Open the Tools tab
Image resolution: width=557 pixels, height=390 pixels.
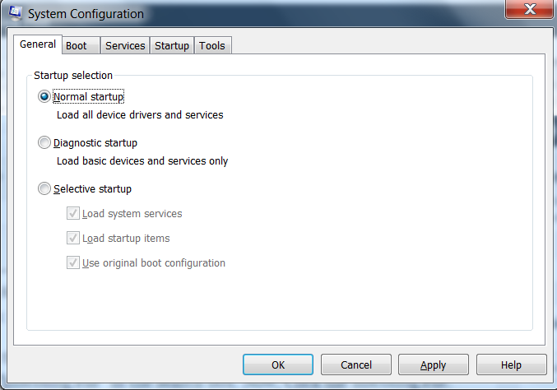(212, 46)
